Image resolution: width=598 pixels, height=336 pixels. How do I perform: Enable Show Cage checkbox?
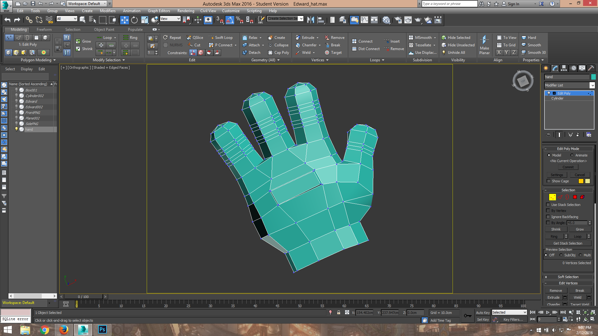[x=549, y=181]
